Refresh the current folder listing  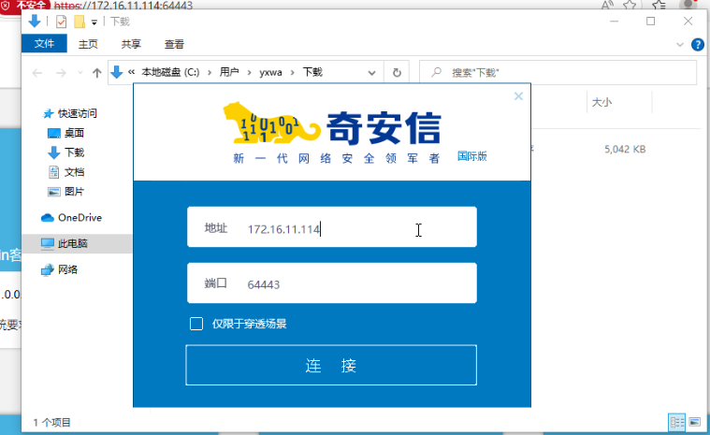[x=397, y=72]
